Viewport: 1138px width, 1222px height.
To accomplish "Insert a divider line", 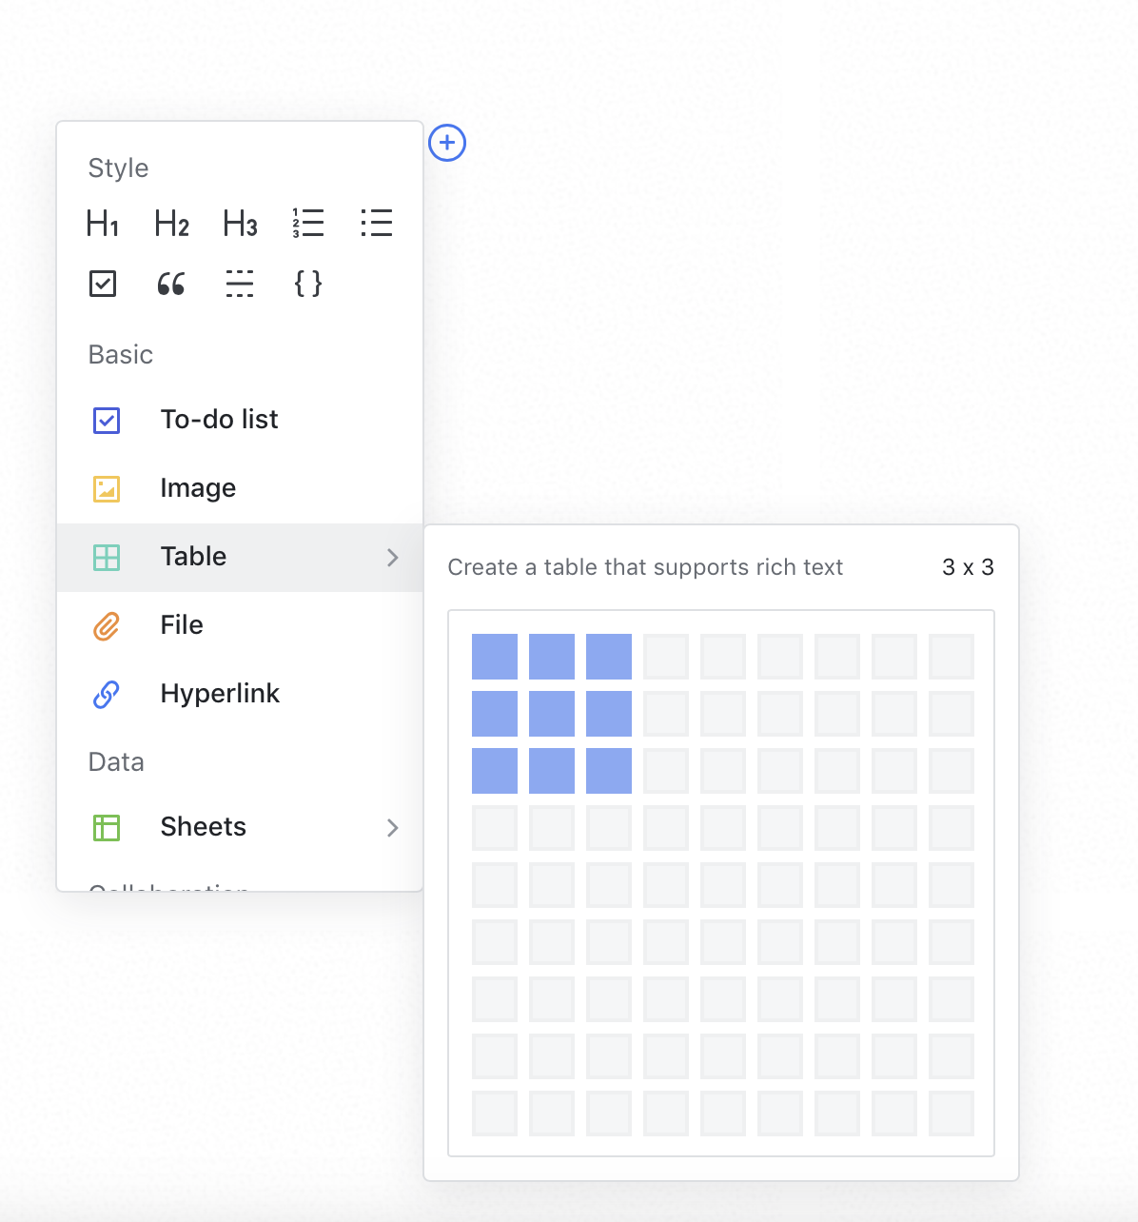I will [240, 284].
